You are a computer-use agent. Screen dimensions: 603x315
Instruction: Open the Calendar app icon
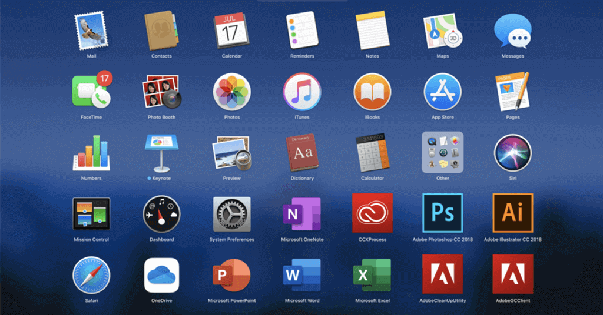(x=231, y=31)
